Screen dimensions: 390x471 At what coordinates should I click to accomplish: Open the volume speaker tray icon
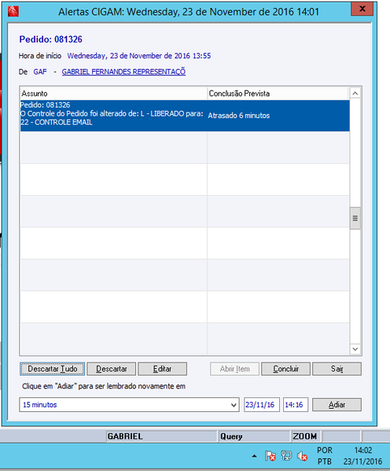302,456
